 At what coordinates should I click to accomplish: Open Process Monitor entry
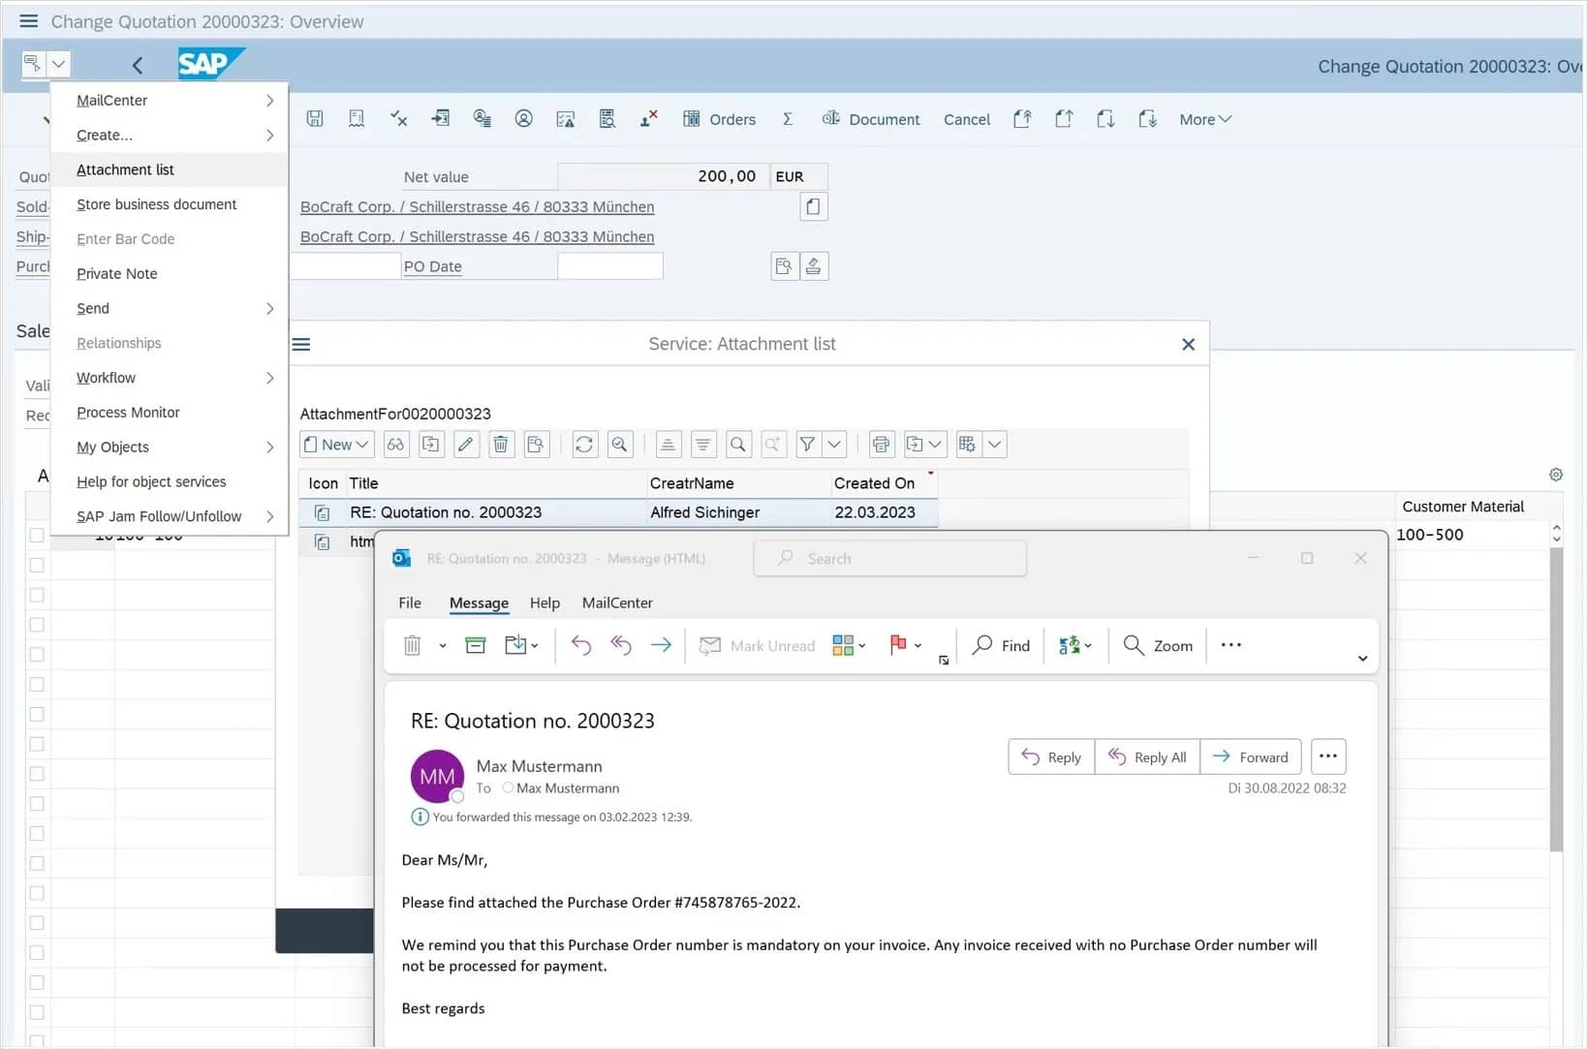tap(170, 413)
